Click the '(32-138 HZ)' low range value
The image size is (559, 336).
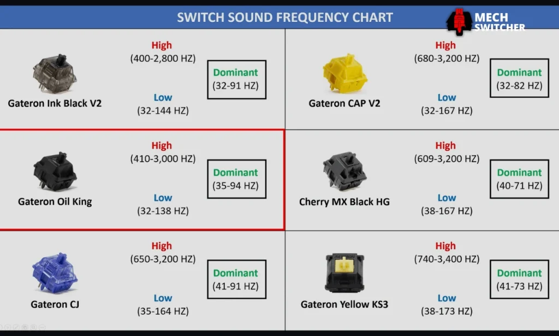pyautogui.click(x=163, y=211)
